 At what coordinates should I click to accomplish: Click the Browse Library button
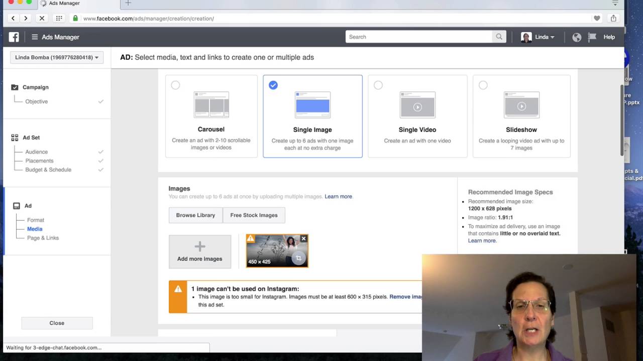coord(195,215)
